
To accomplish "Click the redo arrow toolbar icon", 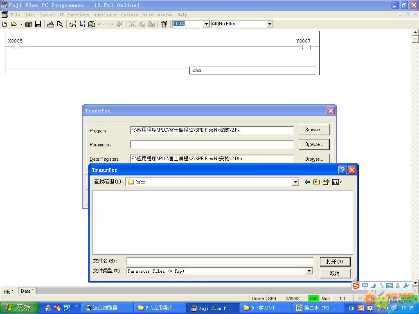I will tap(110, 24).
